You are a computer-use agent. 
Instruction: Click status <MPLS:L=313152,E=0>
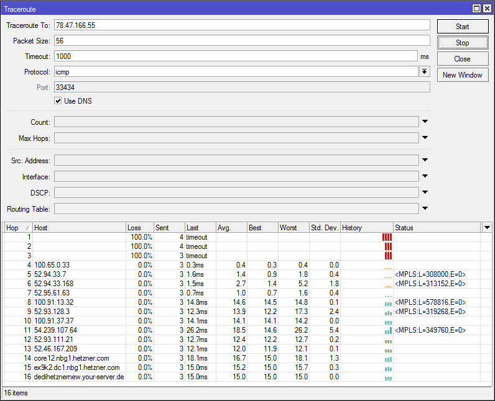430,284
